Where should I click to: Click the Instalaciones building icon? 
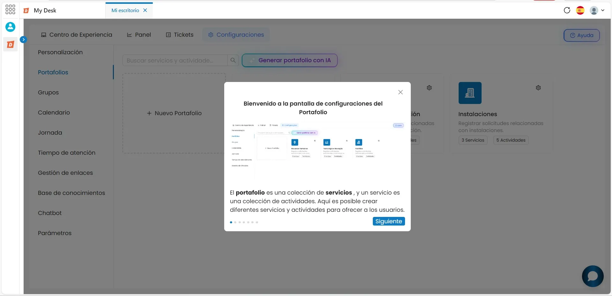pyautogui.click(x=470, y=93)
